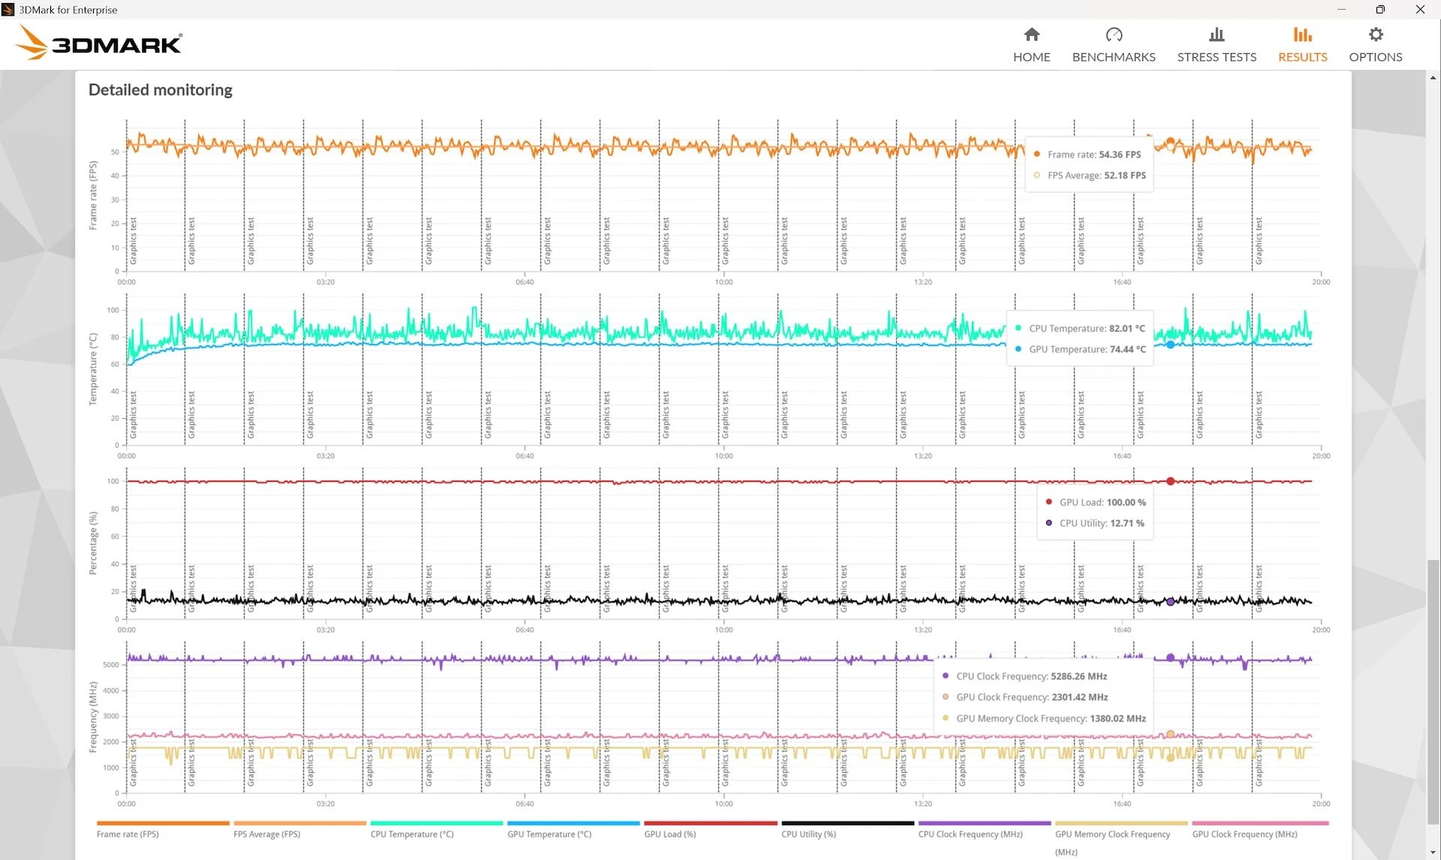Click the Benchmarks gauge icon
This screenshot has height=860, width=1441.
tap(1114, 35)
